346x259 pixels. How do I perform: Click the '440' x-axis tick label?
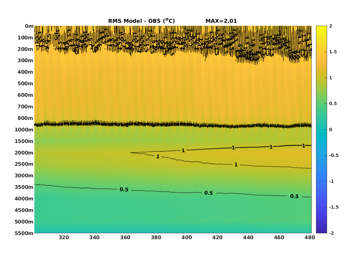(248, 237)
